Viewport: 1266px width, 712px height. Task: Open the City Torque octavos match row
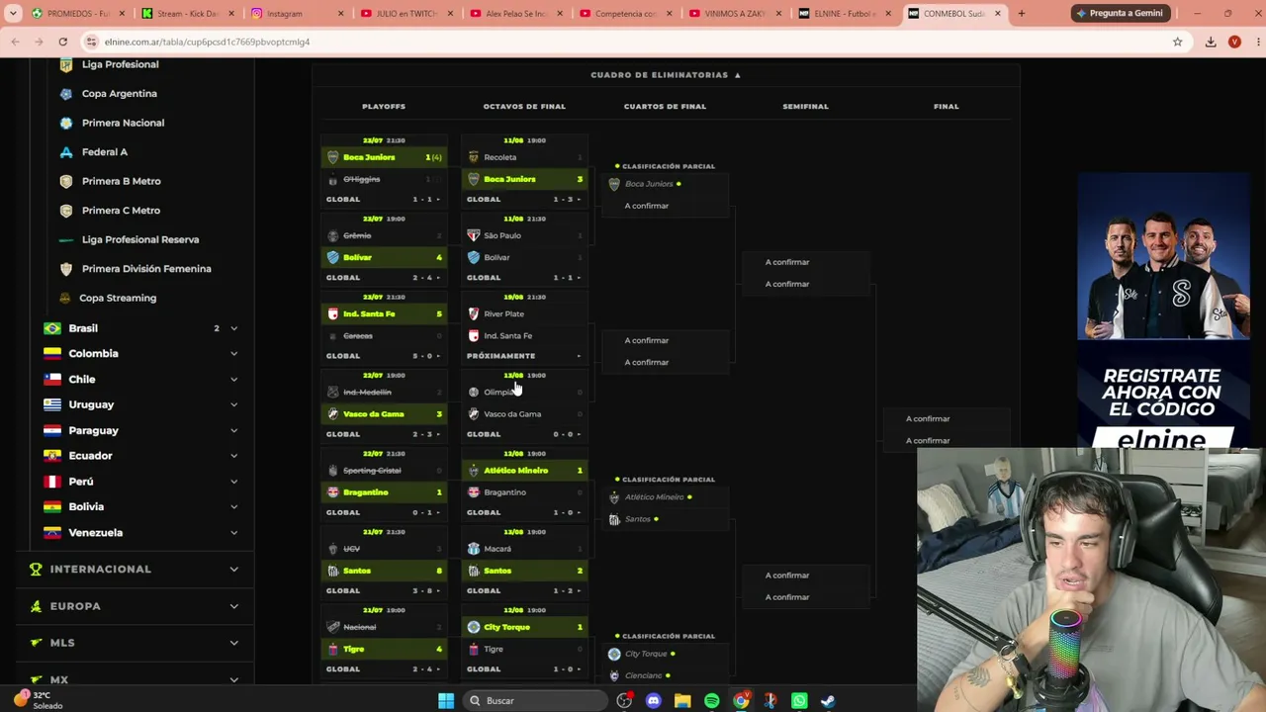point(524,627)
